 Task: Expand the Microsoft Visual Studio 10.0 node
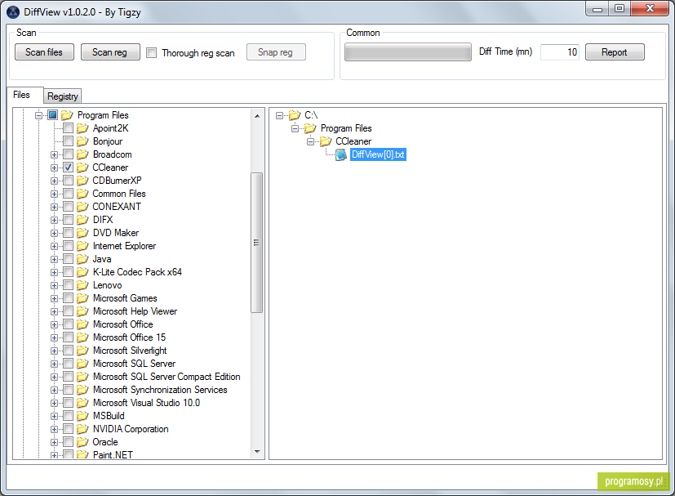pyautogui.click(x=54, y=404)
